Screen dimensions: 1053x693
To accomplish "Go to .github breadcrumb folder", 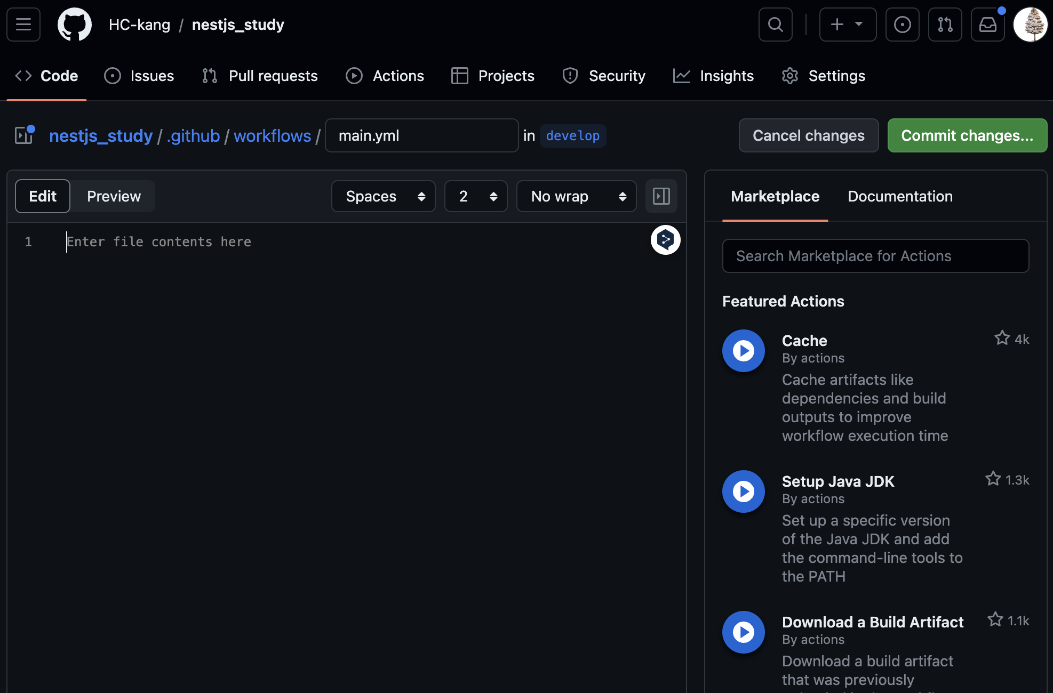I will [193, 135].
